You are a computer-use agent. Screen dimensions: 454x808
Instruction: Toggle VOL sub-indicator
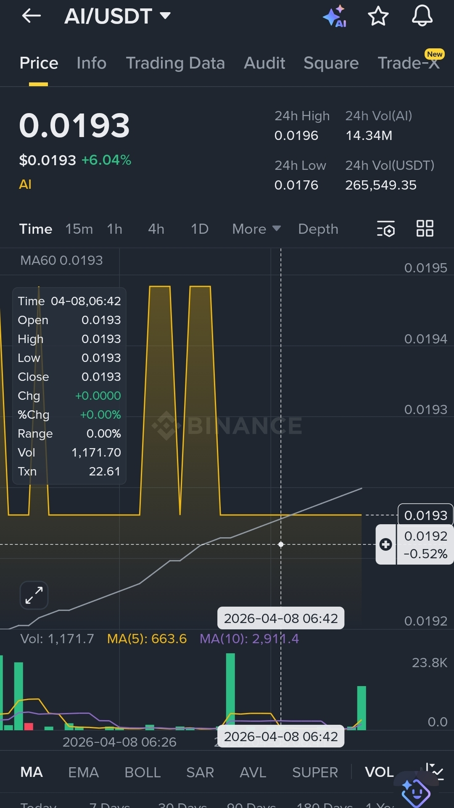tap(379, 772)
